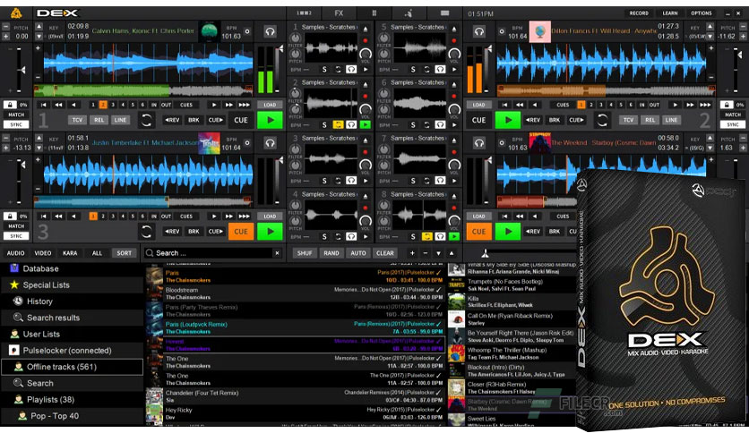The image size is (749, 433).
Task: Toggle REL mode on deck 2
Action: coord(650,120)
